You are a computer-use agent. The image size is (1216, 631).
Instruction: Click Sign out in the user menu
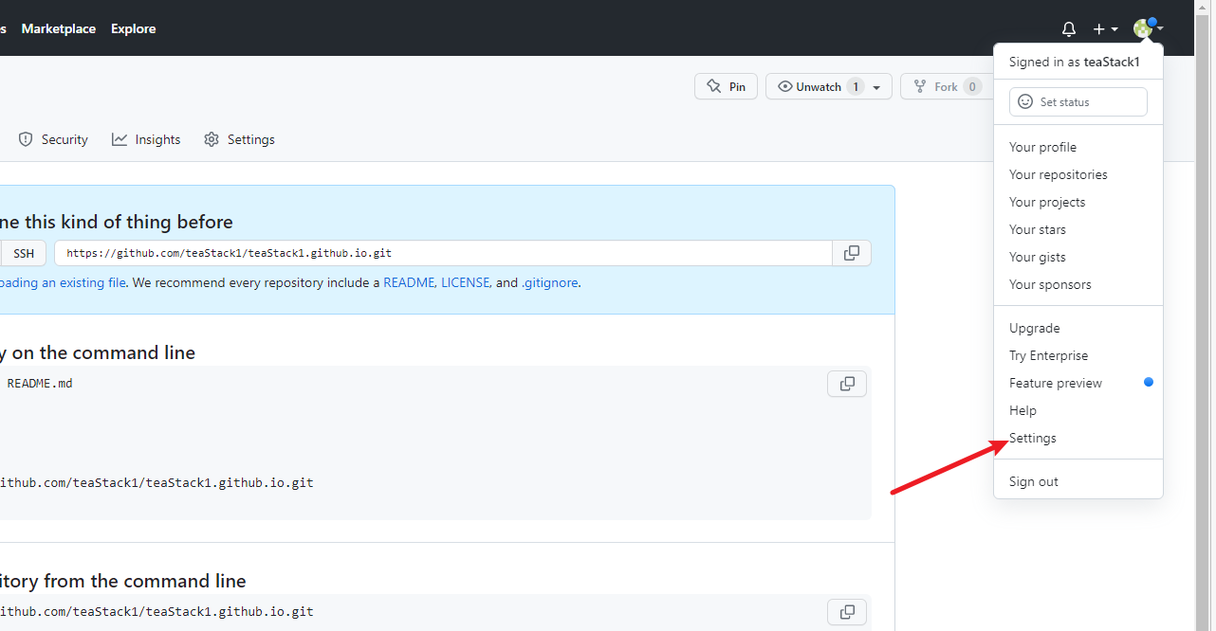[x=1078, y=481]
